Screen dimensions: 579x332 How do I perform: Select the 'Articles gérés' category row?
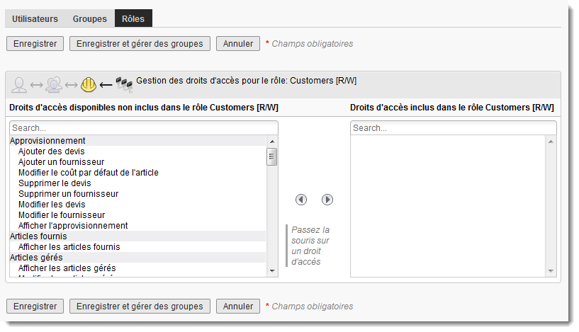click(x=137, y=258)
